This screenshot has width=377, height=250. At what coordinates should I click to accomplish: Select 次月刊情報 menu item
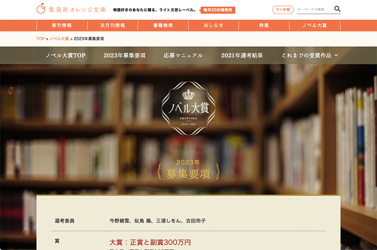click(x=113, y=26)
